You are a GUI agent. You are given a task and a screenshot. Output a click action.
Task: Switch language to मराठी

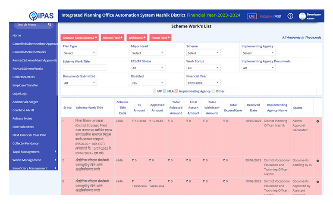[x=277, y=16]
